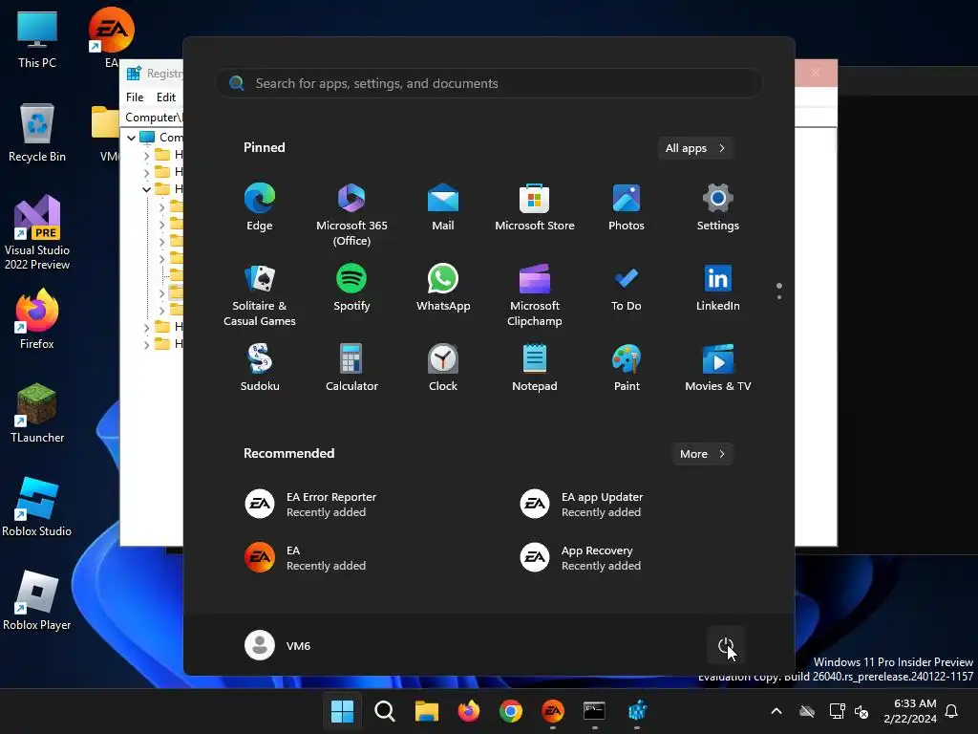The image size is (978, 734).
Task: Open taskbar Search
Action: pos(384,711)
